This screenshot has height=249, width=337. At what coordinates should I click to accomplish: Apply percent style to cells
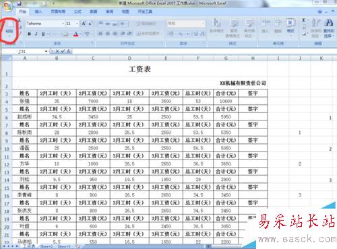click(181, 34)
